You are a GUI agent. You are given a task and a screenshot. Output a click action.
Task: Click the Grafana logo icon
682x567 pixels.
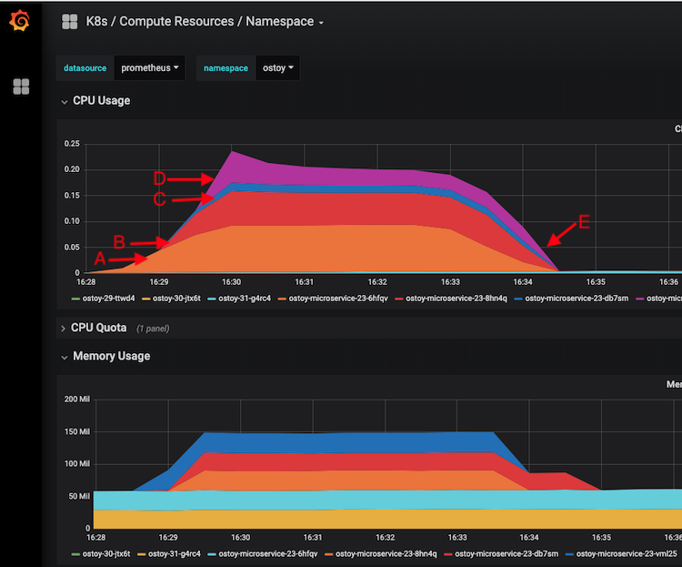point(20,20)
